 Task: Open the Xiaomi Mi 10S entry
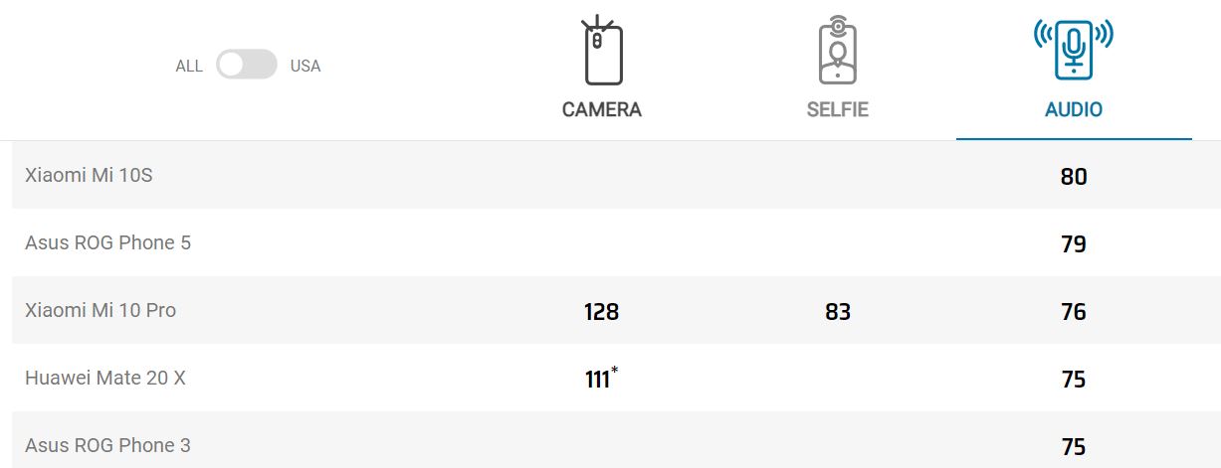click(x=89, y=175)
